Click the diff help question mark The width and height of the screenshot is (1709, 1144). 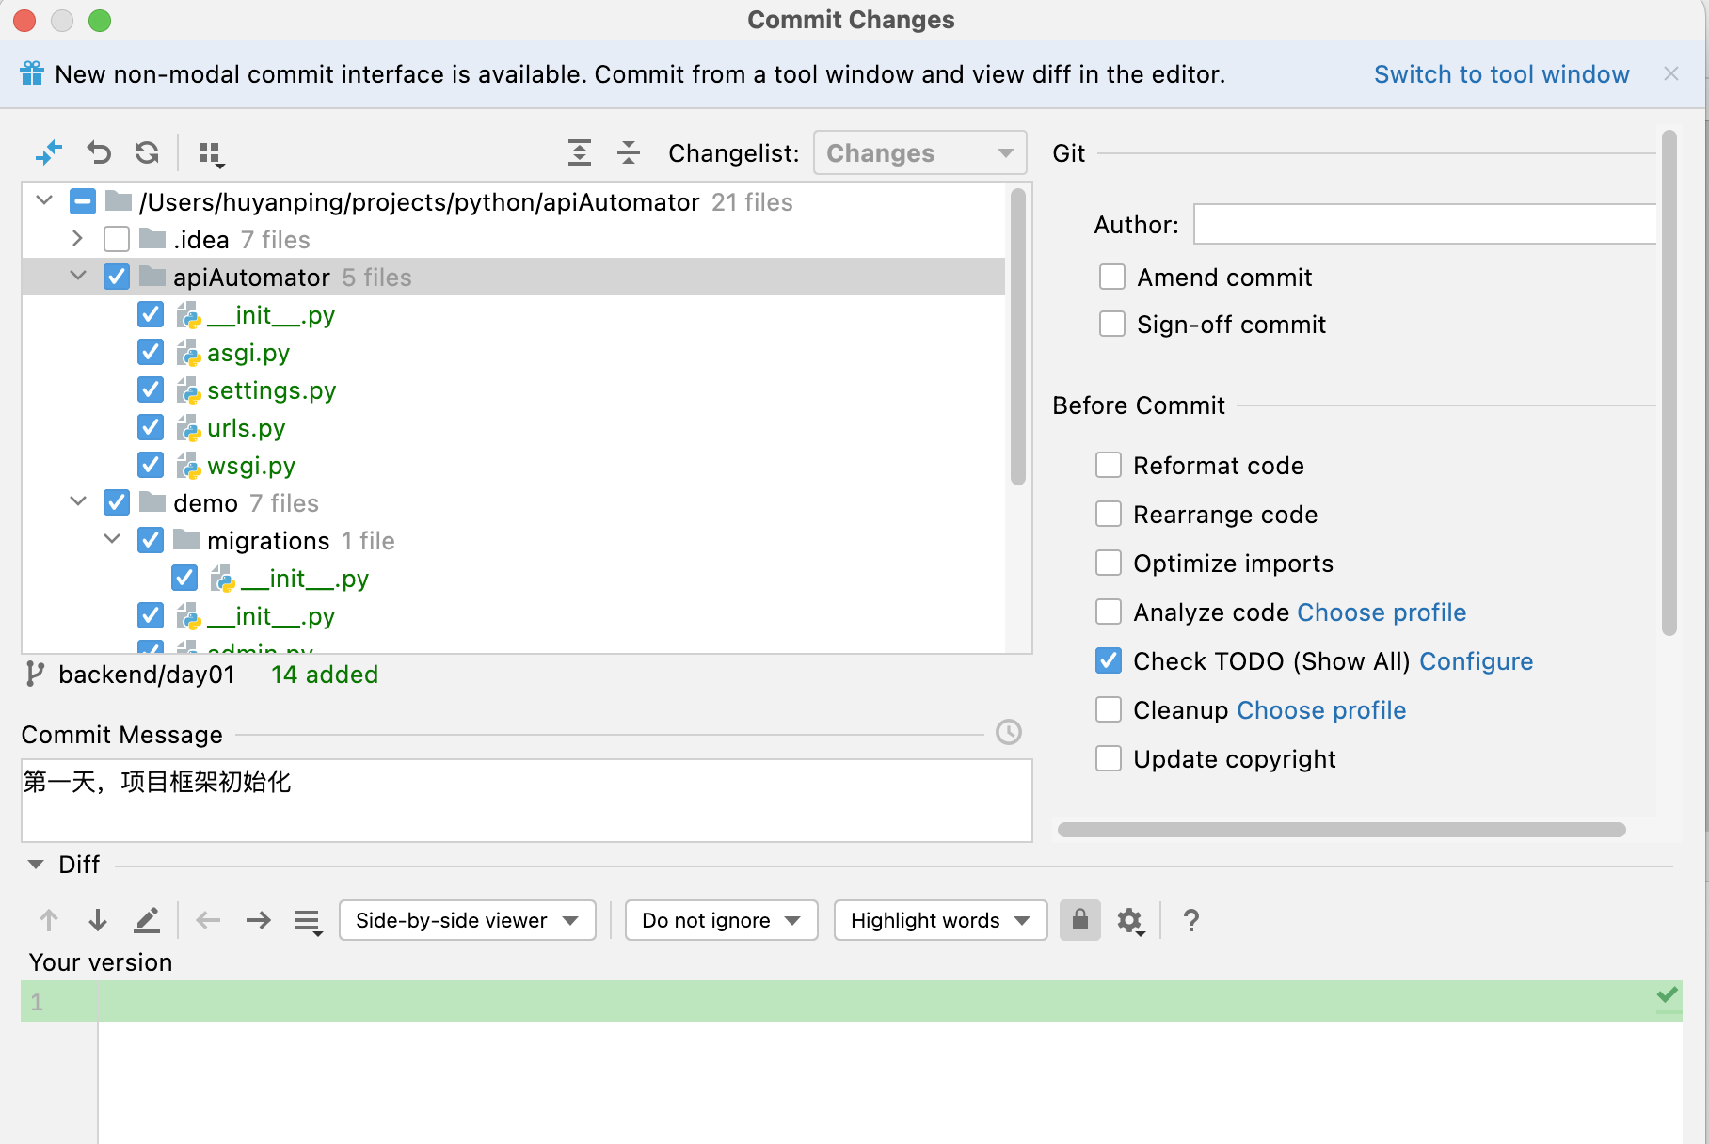click(x=1191, y=920)
